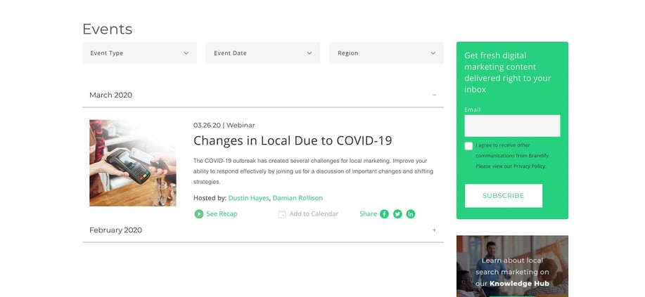Click the Twitter share icon
Screen dimensions: 645x297
(397, 214)
